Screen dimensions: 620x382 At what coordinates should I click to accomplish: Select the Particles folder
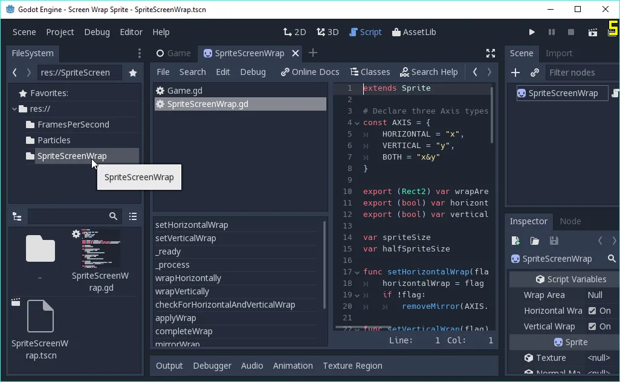[x=54, y=140]
